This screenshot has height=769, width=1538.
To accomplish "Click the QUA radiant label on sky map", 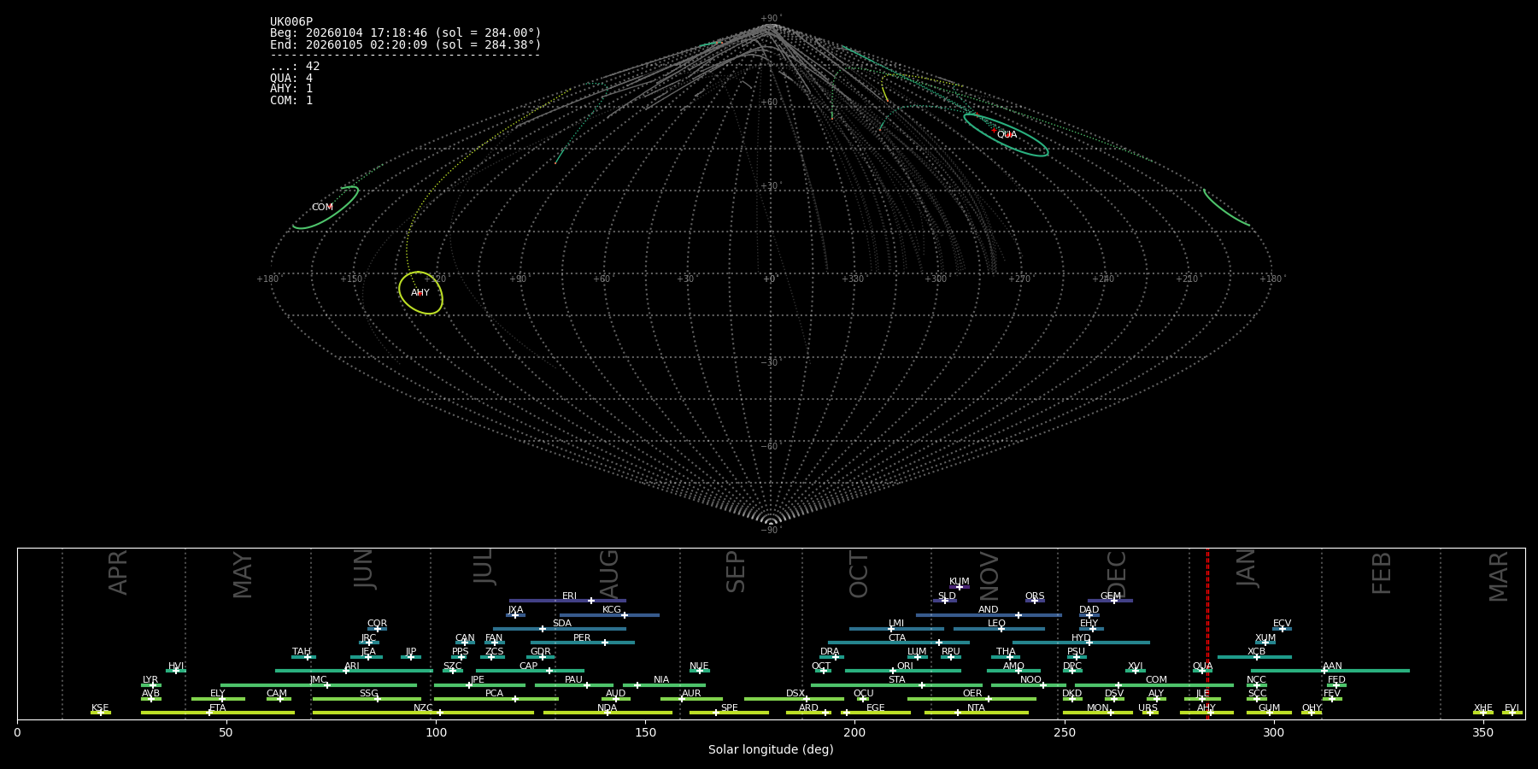I will (1007, 135).
